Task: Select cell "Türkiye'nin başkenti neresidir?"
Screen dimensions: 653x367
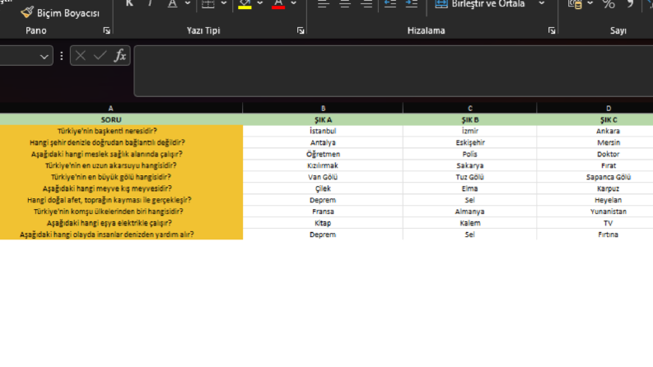Action: click(121, 131)
